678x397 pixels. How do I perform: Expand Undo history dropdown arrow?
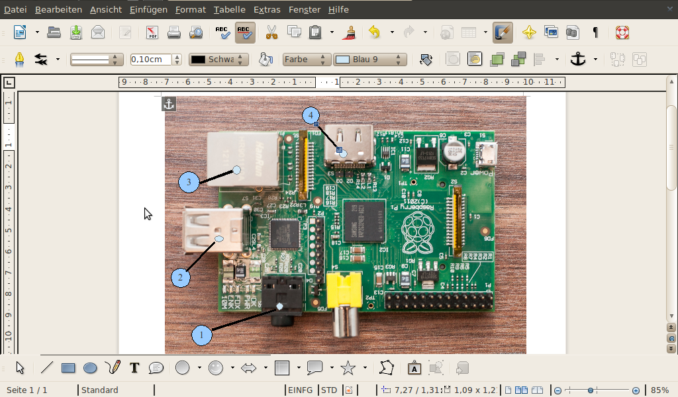click(392, 32)
